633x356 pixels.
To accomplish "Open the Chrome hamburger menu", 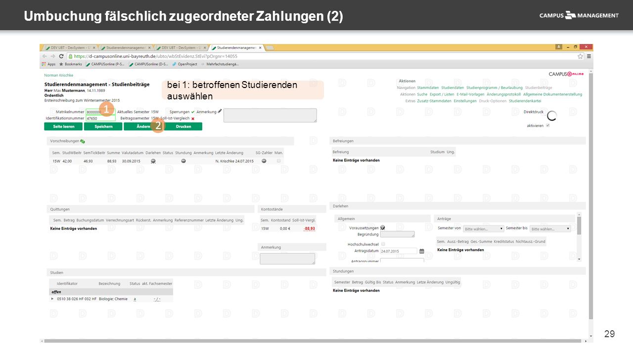I will click(x=588, y=56).
